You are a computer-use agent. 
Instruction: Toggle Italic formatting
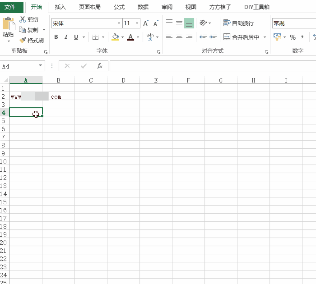coord(66,37)
